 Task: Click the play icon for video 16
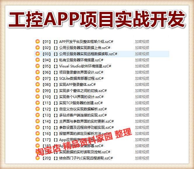[x=38, y=133]
